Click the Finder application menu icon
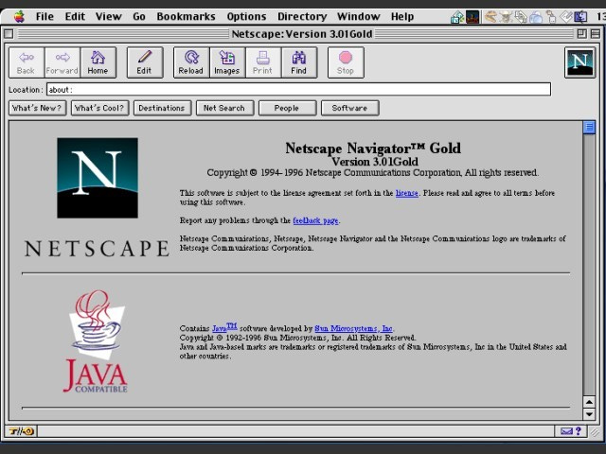The width and height of the screenshot is (606, 454). 580,17
